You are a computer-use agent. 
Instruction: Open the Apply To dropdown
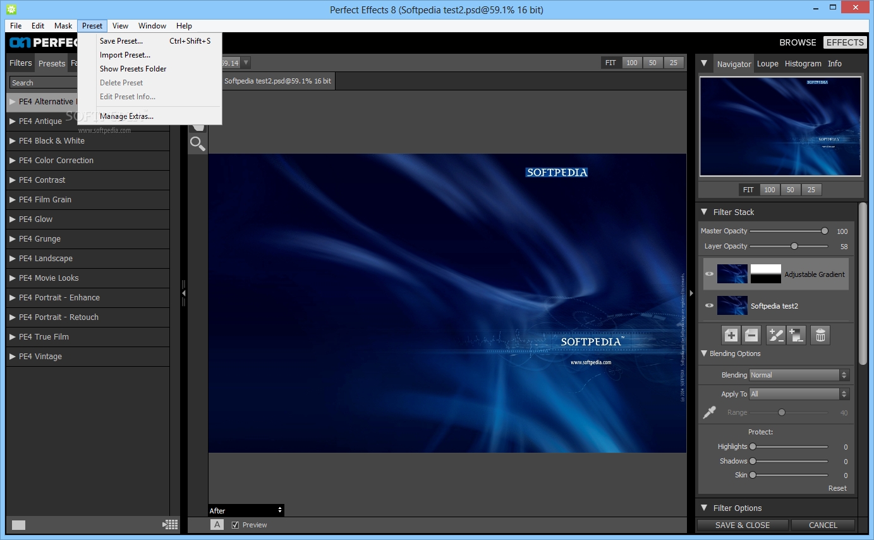click(x=799, y=394)
